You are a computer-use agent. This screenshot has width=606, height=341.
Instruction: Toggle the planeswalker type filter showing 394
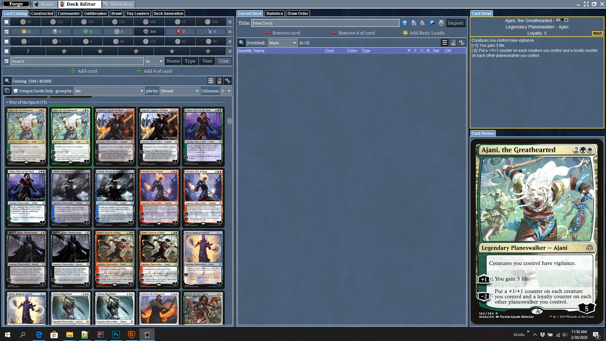tap(149, 32)
